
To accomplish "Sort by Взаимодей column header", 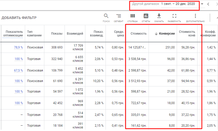I will 75,34.
